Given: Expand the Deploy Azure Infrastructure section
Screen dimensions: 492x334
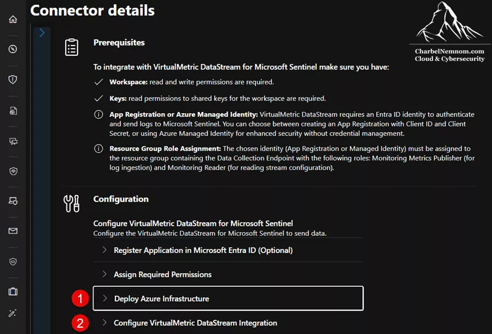Looking at the screenshot, I should tap(228, 298).
